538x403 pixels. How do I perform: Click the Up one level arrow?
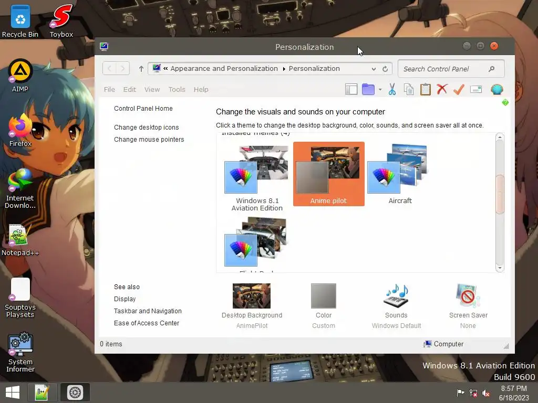pos(141,69)
